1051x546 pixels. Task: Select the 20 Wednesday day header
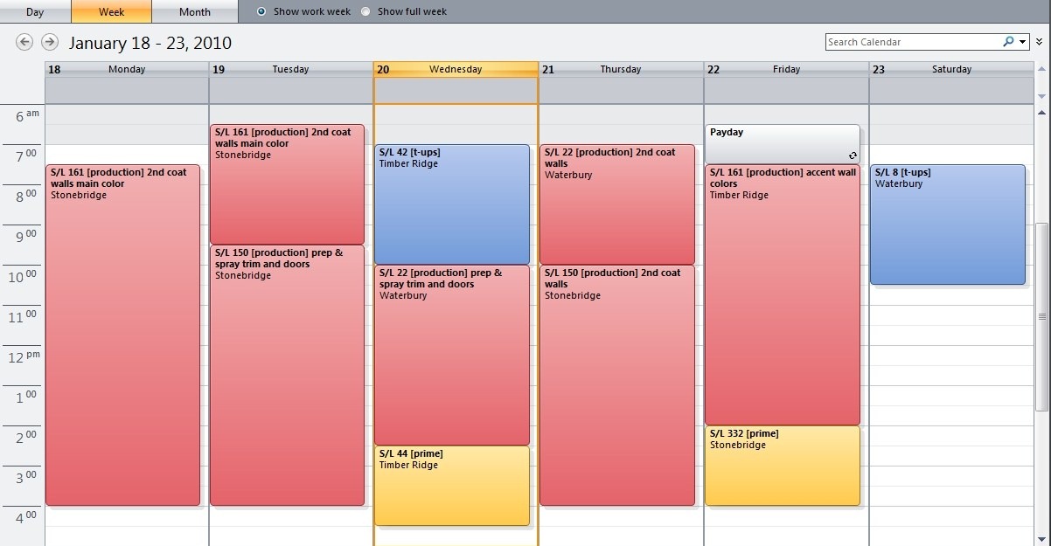click(456, 69)
